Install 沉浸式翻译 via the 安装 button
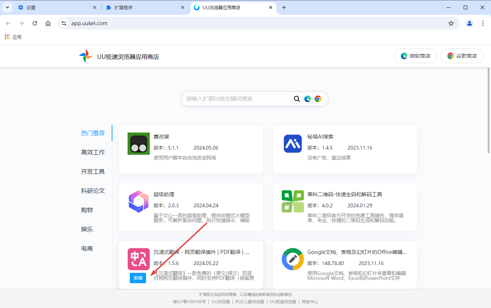Viewport: 491px width, 308px height. click(x=138, y=278)
